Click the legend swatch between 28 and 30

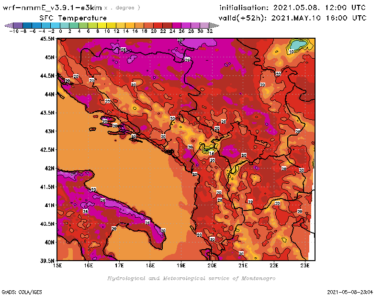coord(195,25)
